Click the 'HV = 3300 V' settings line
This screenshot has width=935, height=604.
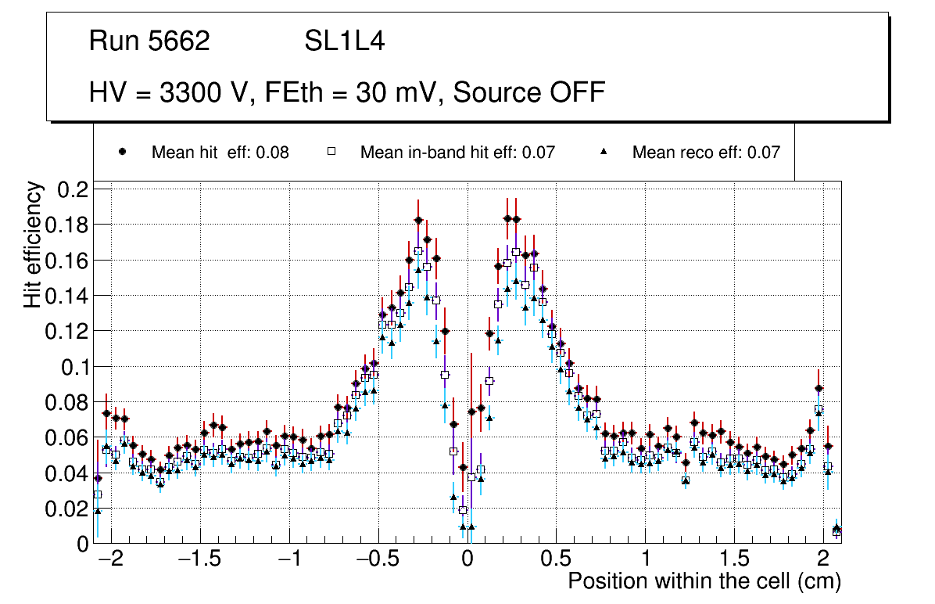tap(347, 92)
